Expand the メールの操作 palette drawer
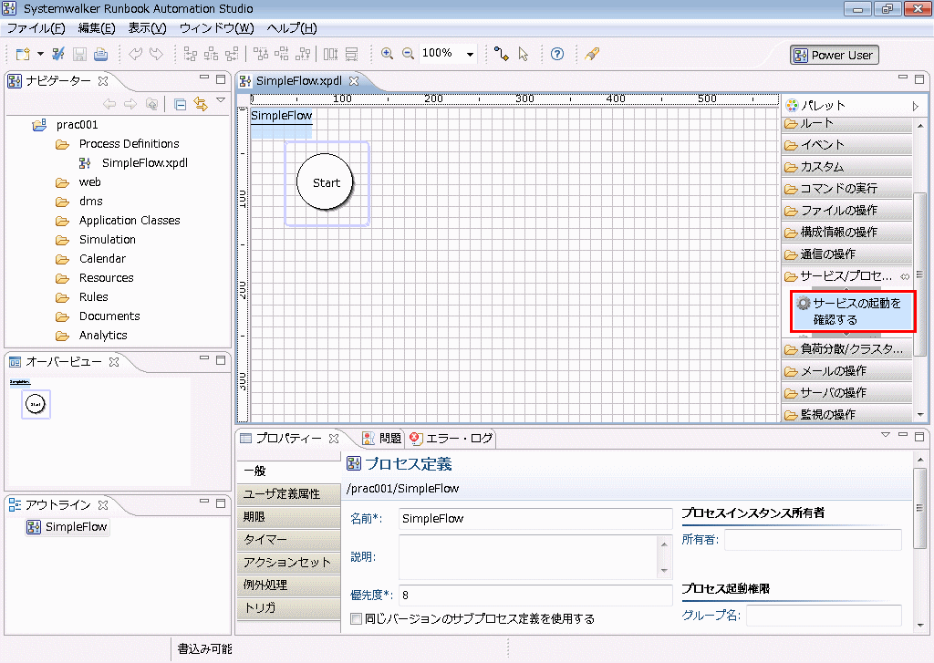 (x=846, y=371)
